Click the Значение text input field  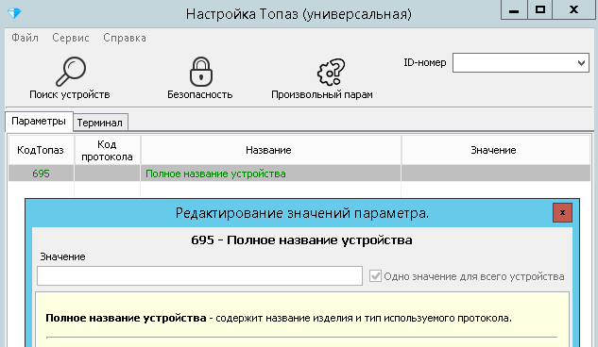(x=200, y=276)
